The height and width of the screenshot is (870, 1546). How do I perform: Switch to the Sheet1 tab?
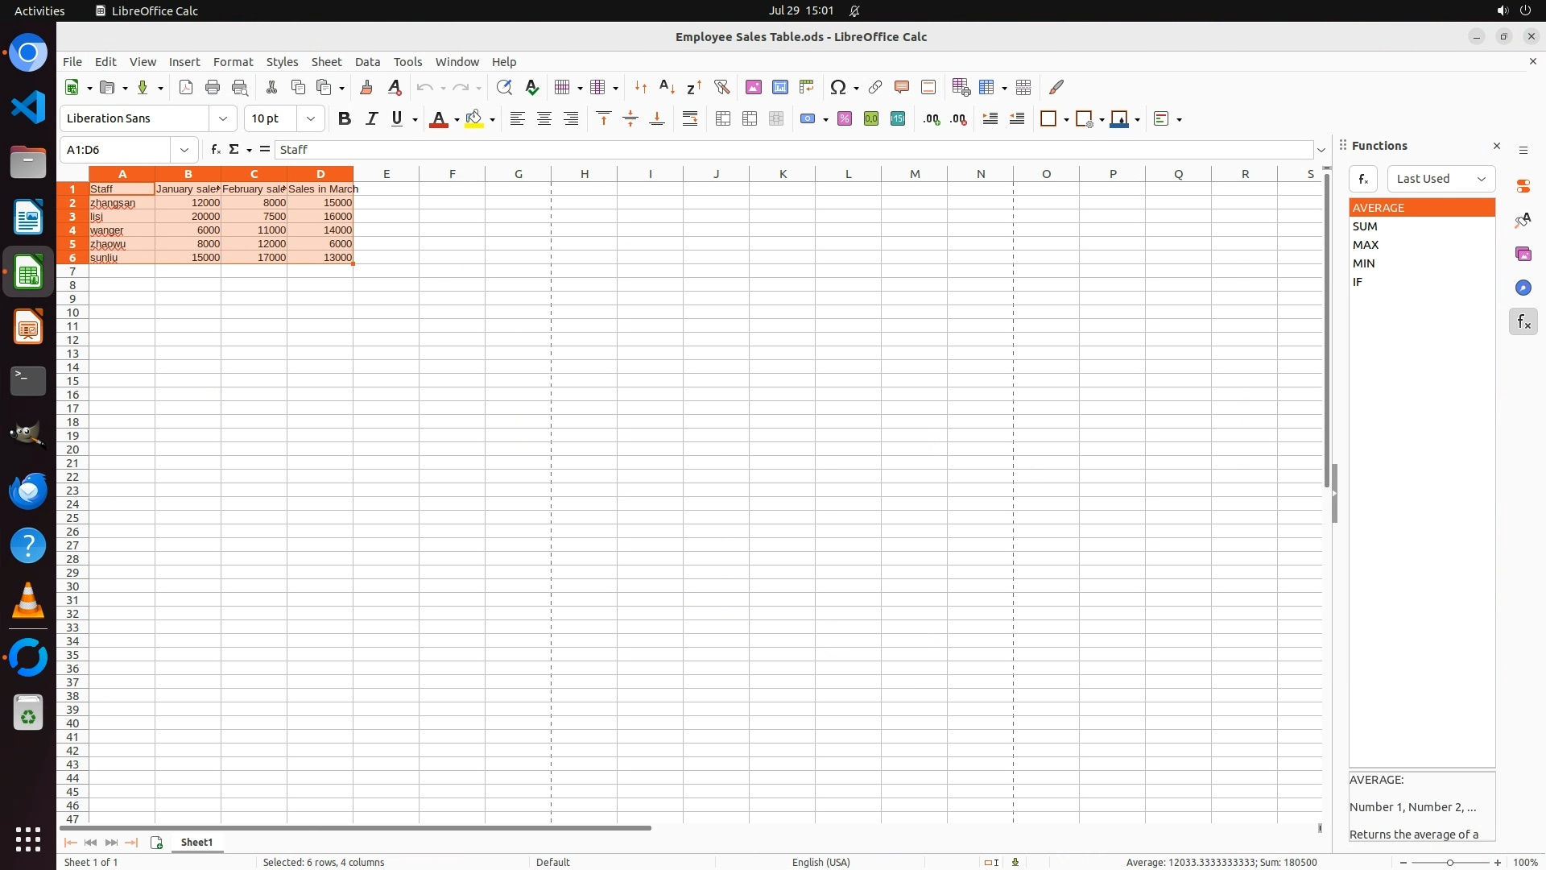click(196, 842)
